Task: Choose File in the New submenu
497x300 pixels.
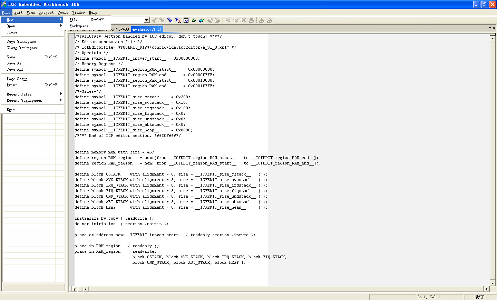Action: pos(87,20)
